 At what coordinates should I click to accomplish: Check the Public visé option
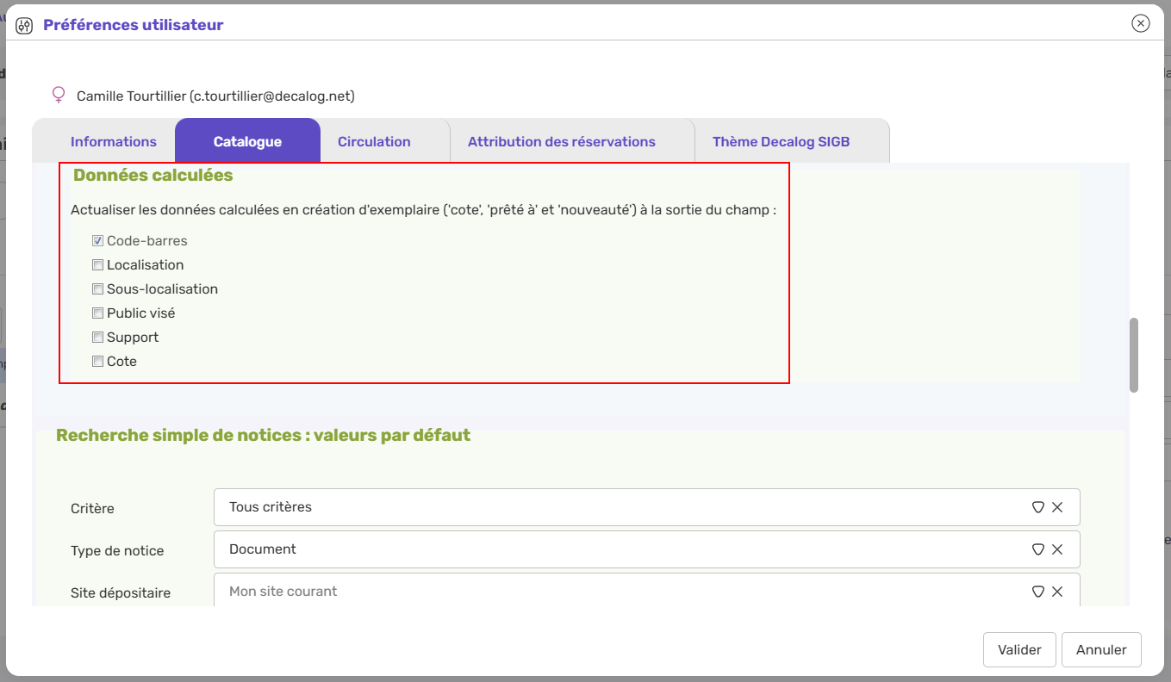click(x=97, y=313)
